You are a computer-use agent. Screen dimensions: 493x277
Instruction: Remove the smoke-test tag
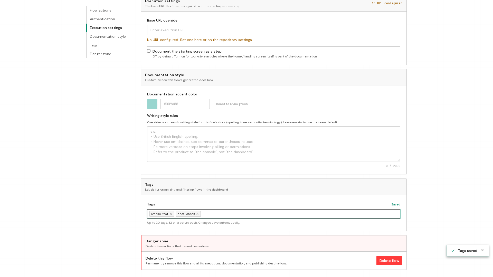tap(171, 214)
